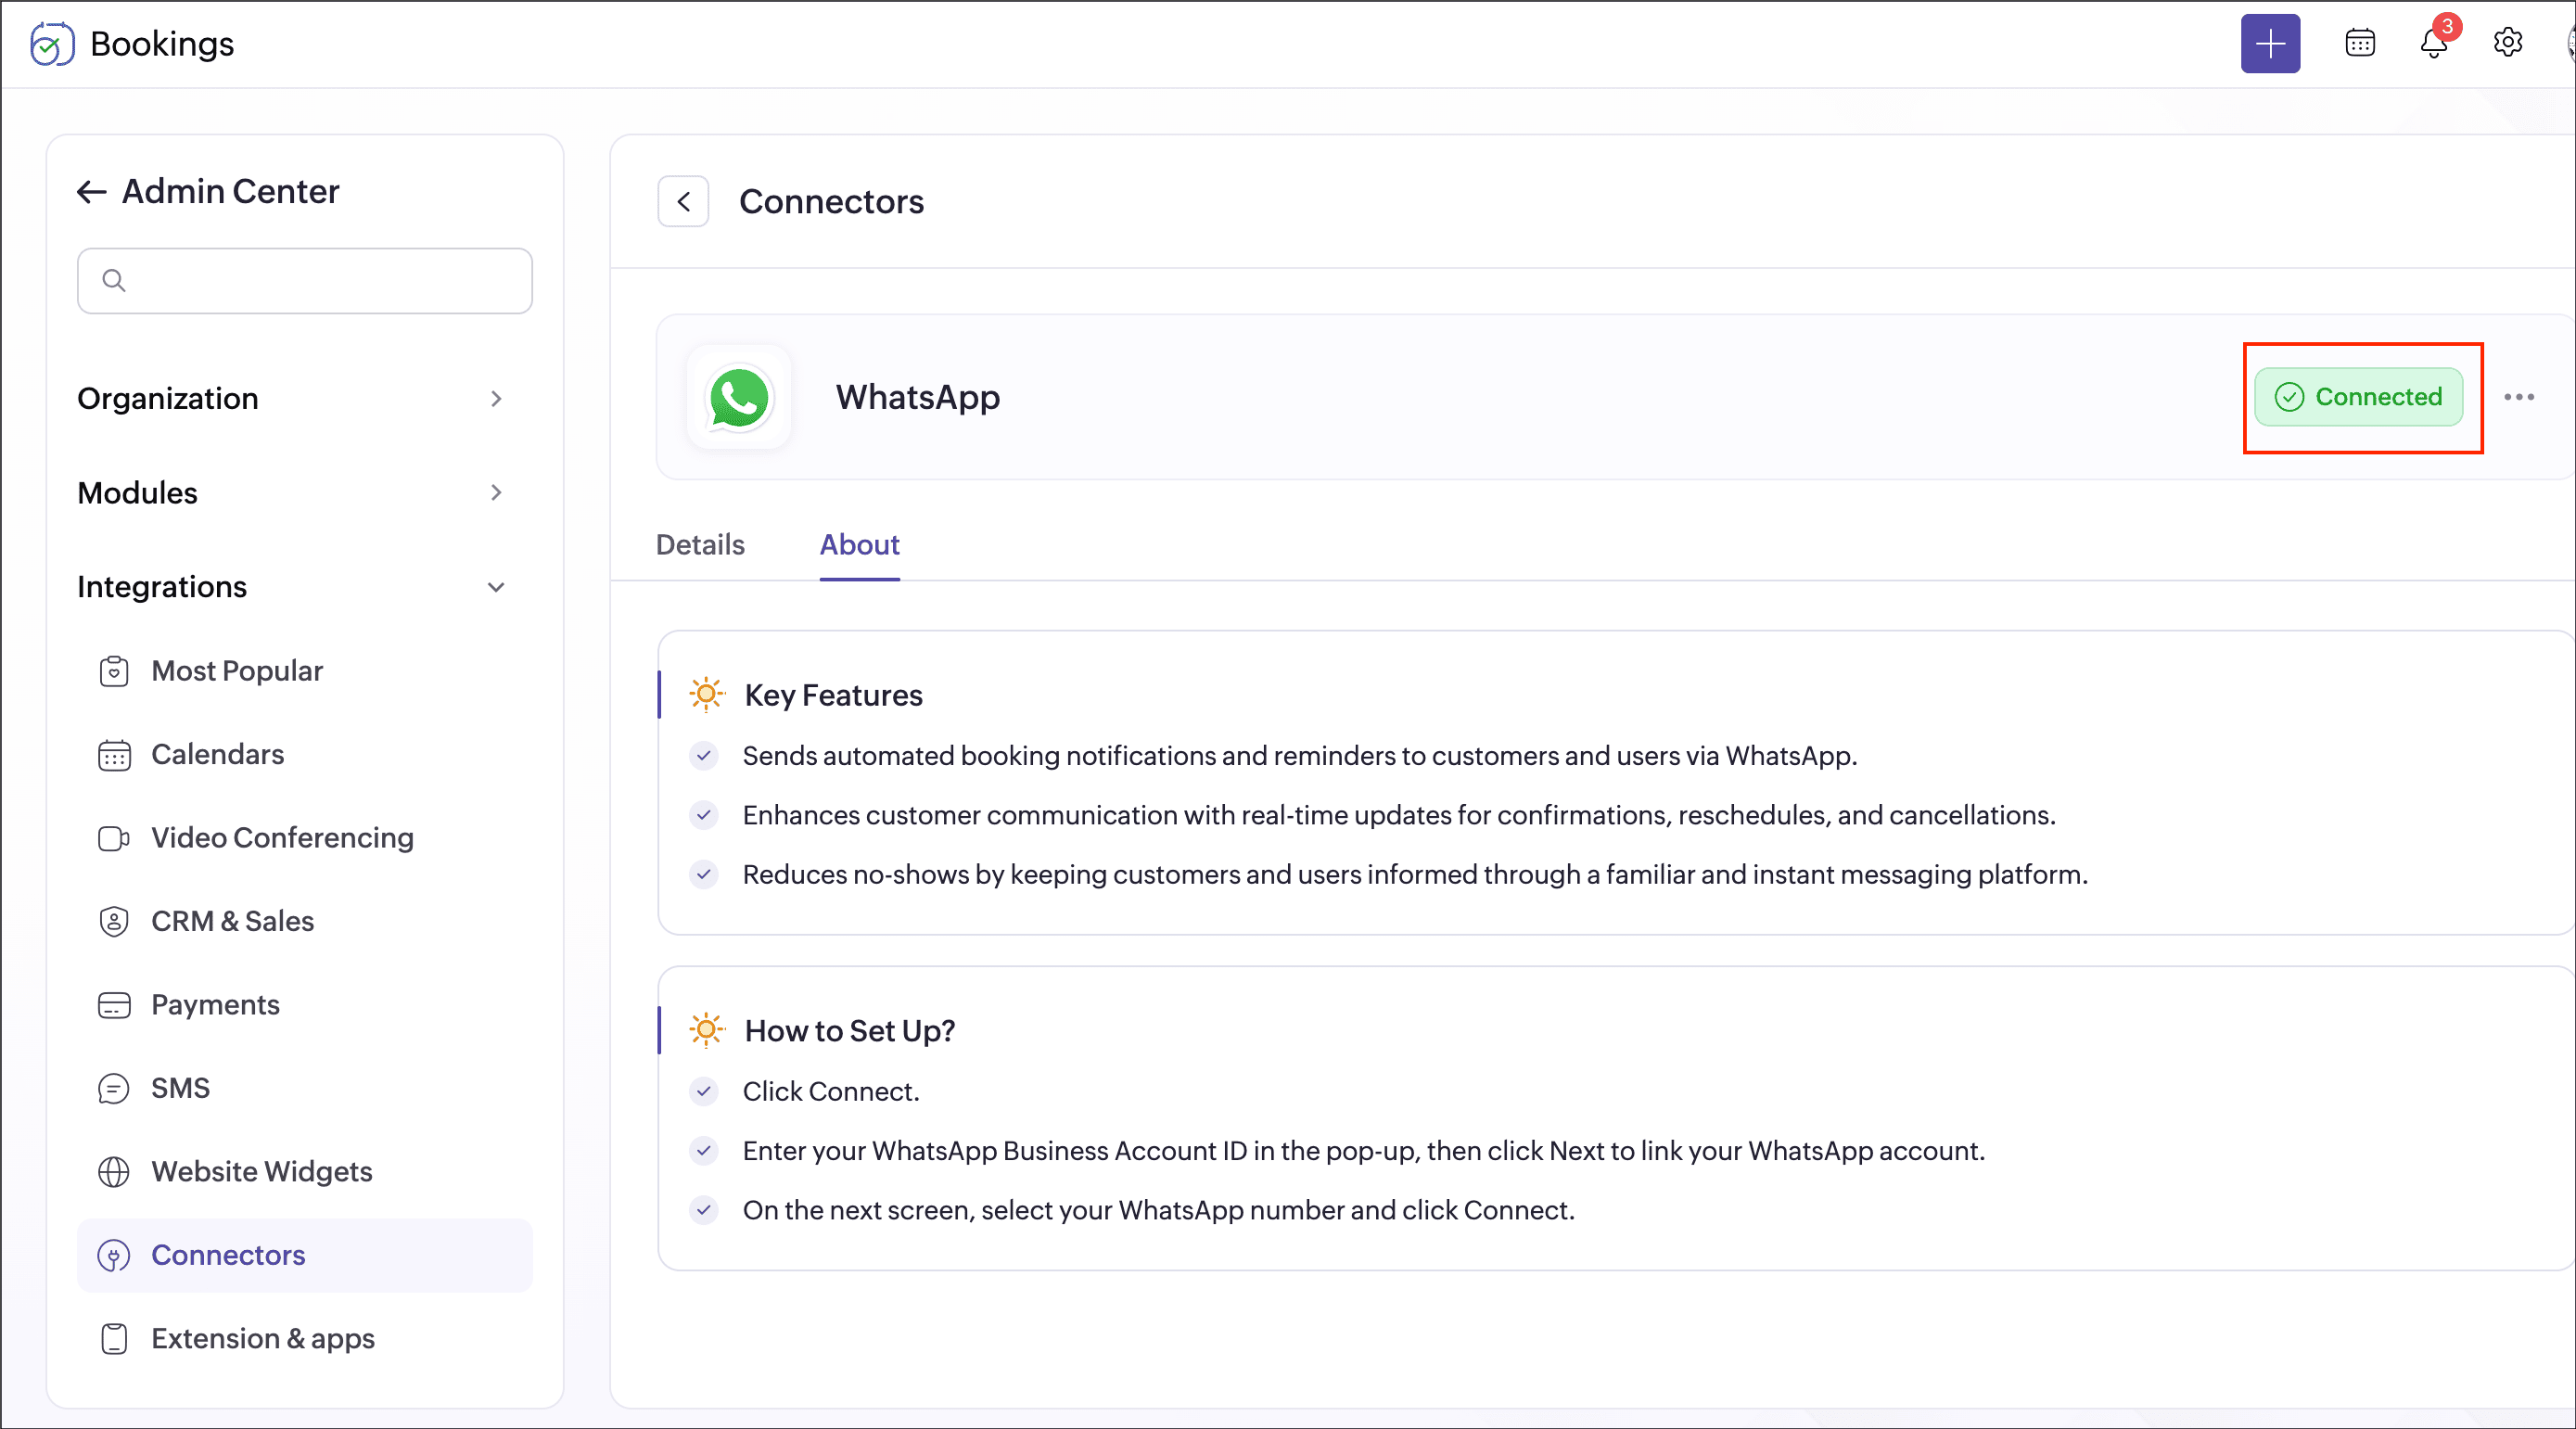
Task: Click the Bookings logo icon
Action: [52, 44]
